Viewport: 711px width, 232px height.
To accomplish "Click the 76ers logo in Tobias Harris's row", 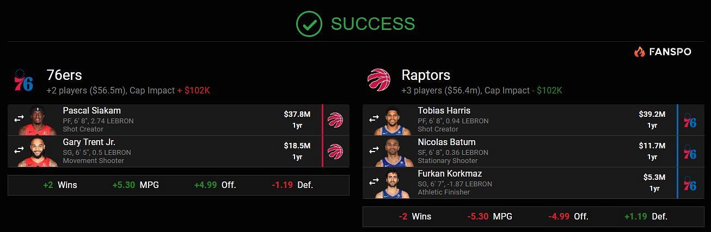I will 690,120.
